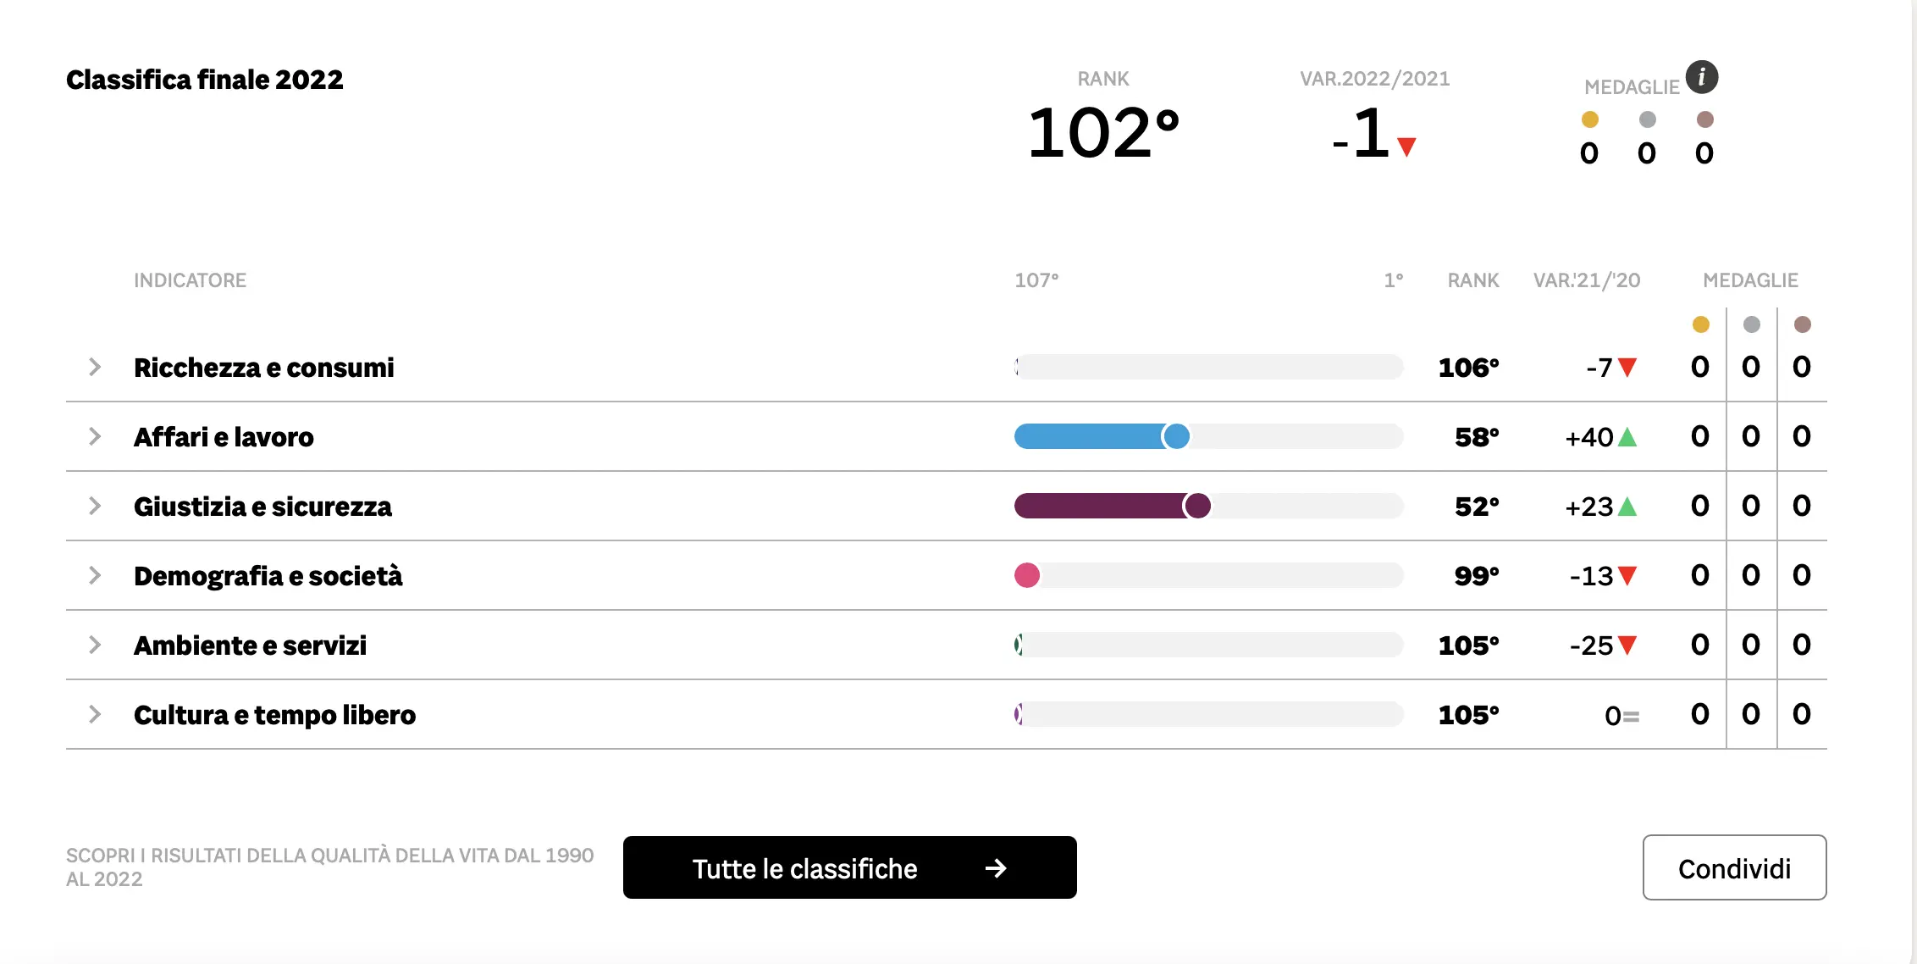
Task: Expand the Demografia e società chevron
Action: (x=95, y=575)
